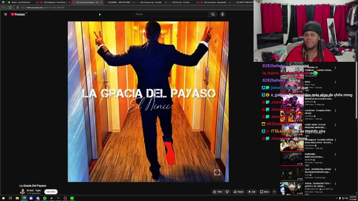The image size is (358, 201).
Task: Open I DON'T WANT TO PLAY WARZONE ANYMORE video
Action: tap(315, 126)
